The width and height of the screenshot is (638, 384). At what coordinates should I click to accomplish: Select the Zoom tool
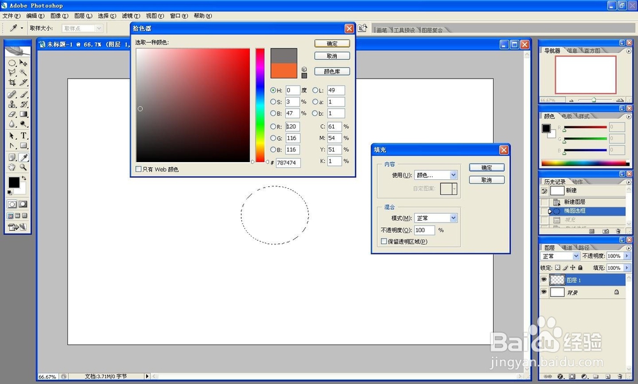pyautogui.click(x=24, y=166)
